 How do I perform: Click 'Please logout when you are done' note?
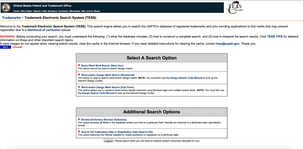157,141
